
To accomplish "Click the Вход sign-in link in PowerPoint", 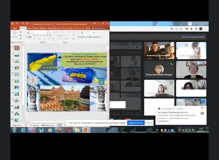I will click(88, 28).
